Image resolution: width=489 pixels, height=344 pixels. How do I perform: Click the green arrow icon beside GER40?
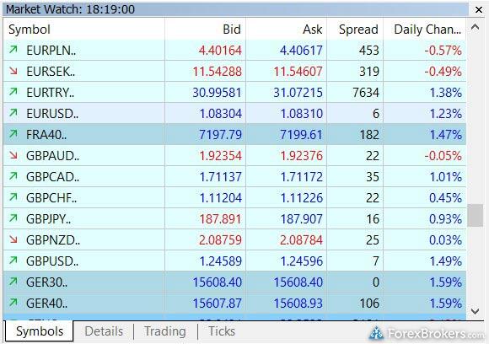[13, 302]
